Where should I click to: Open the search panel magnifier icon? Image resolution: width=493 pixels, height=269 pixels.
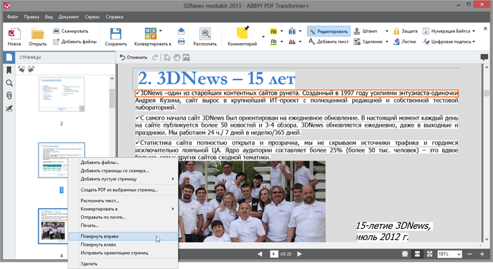click(x=9, y=83)
